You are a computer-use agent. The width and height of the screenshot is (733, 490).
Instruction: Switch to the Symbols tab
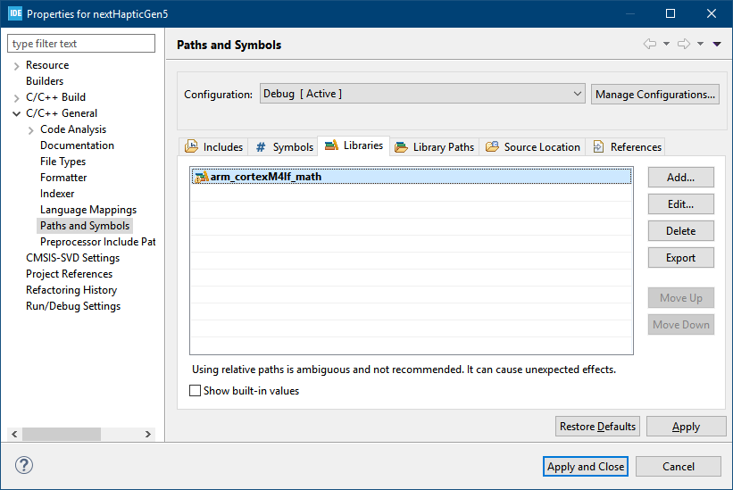pos(284,147)
